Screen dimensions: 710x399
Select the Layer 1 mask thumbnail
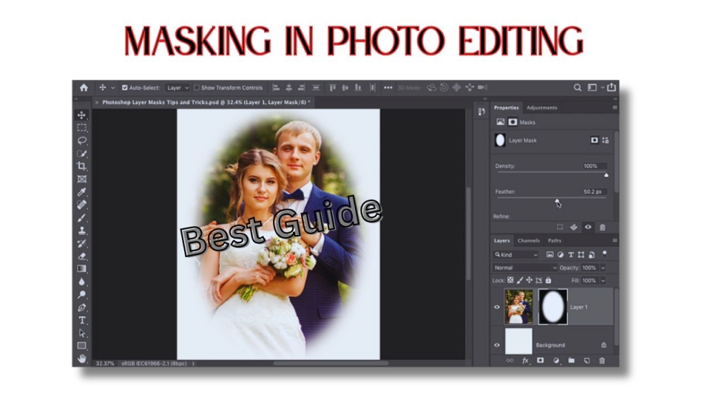point(552,307)
